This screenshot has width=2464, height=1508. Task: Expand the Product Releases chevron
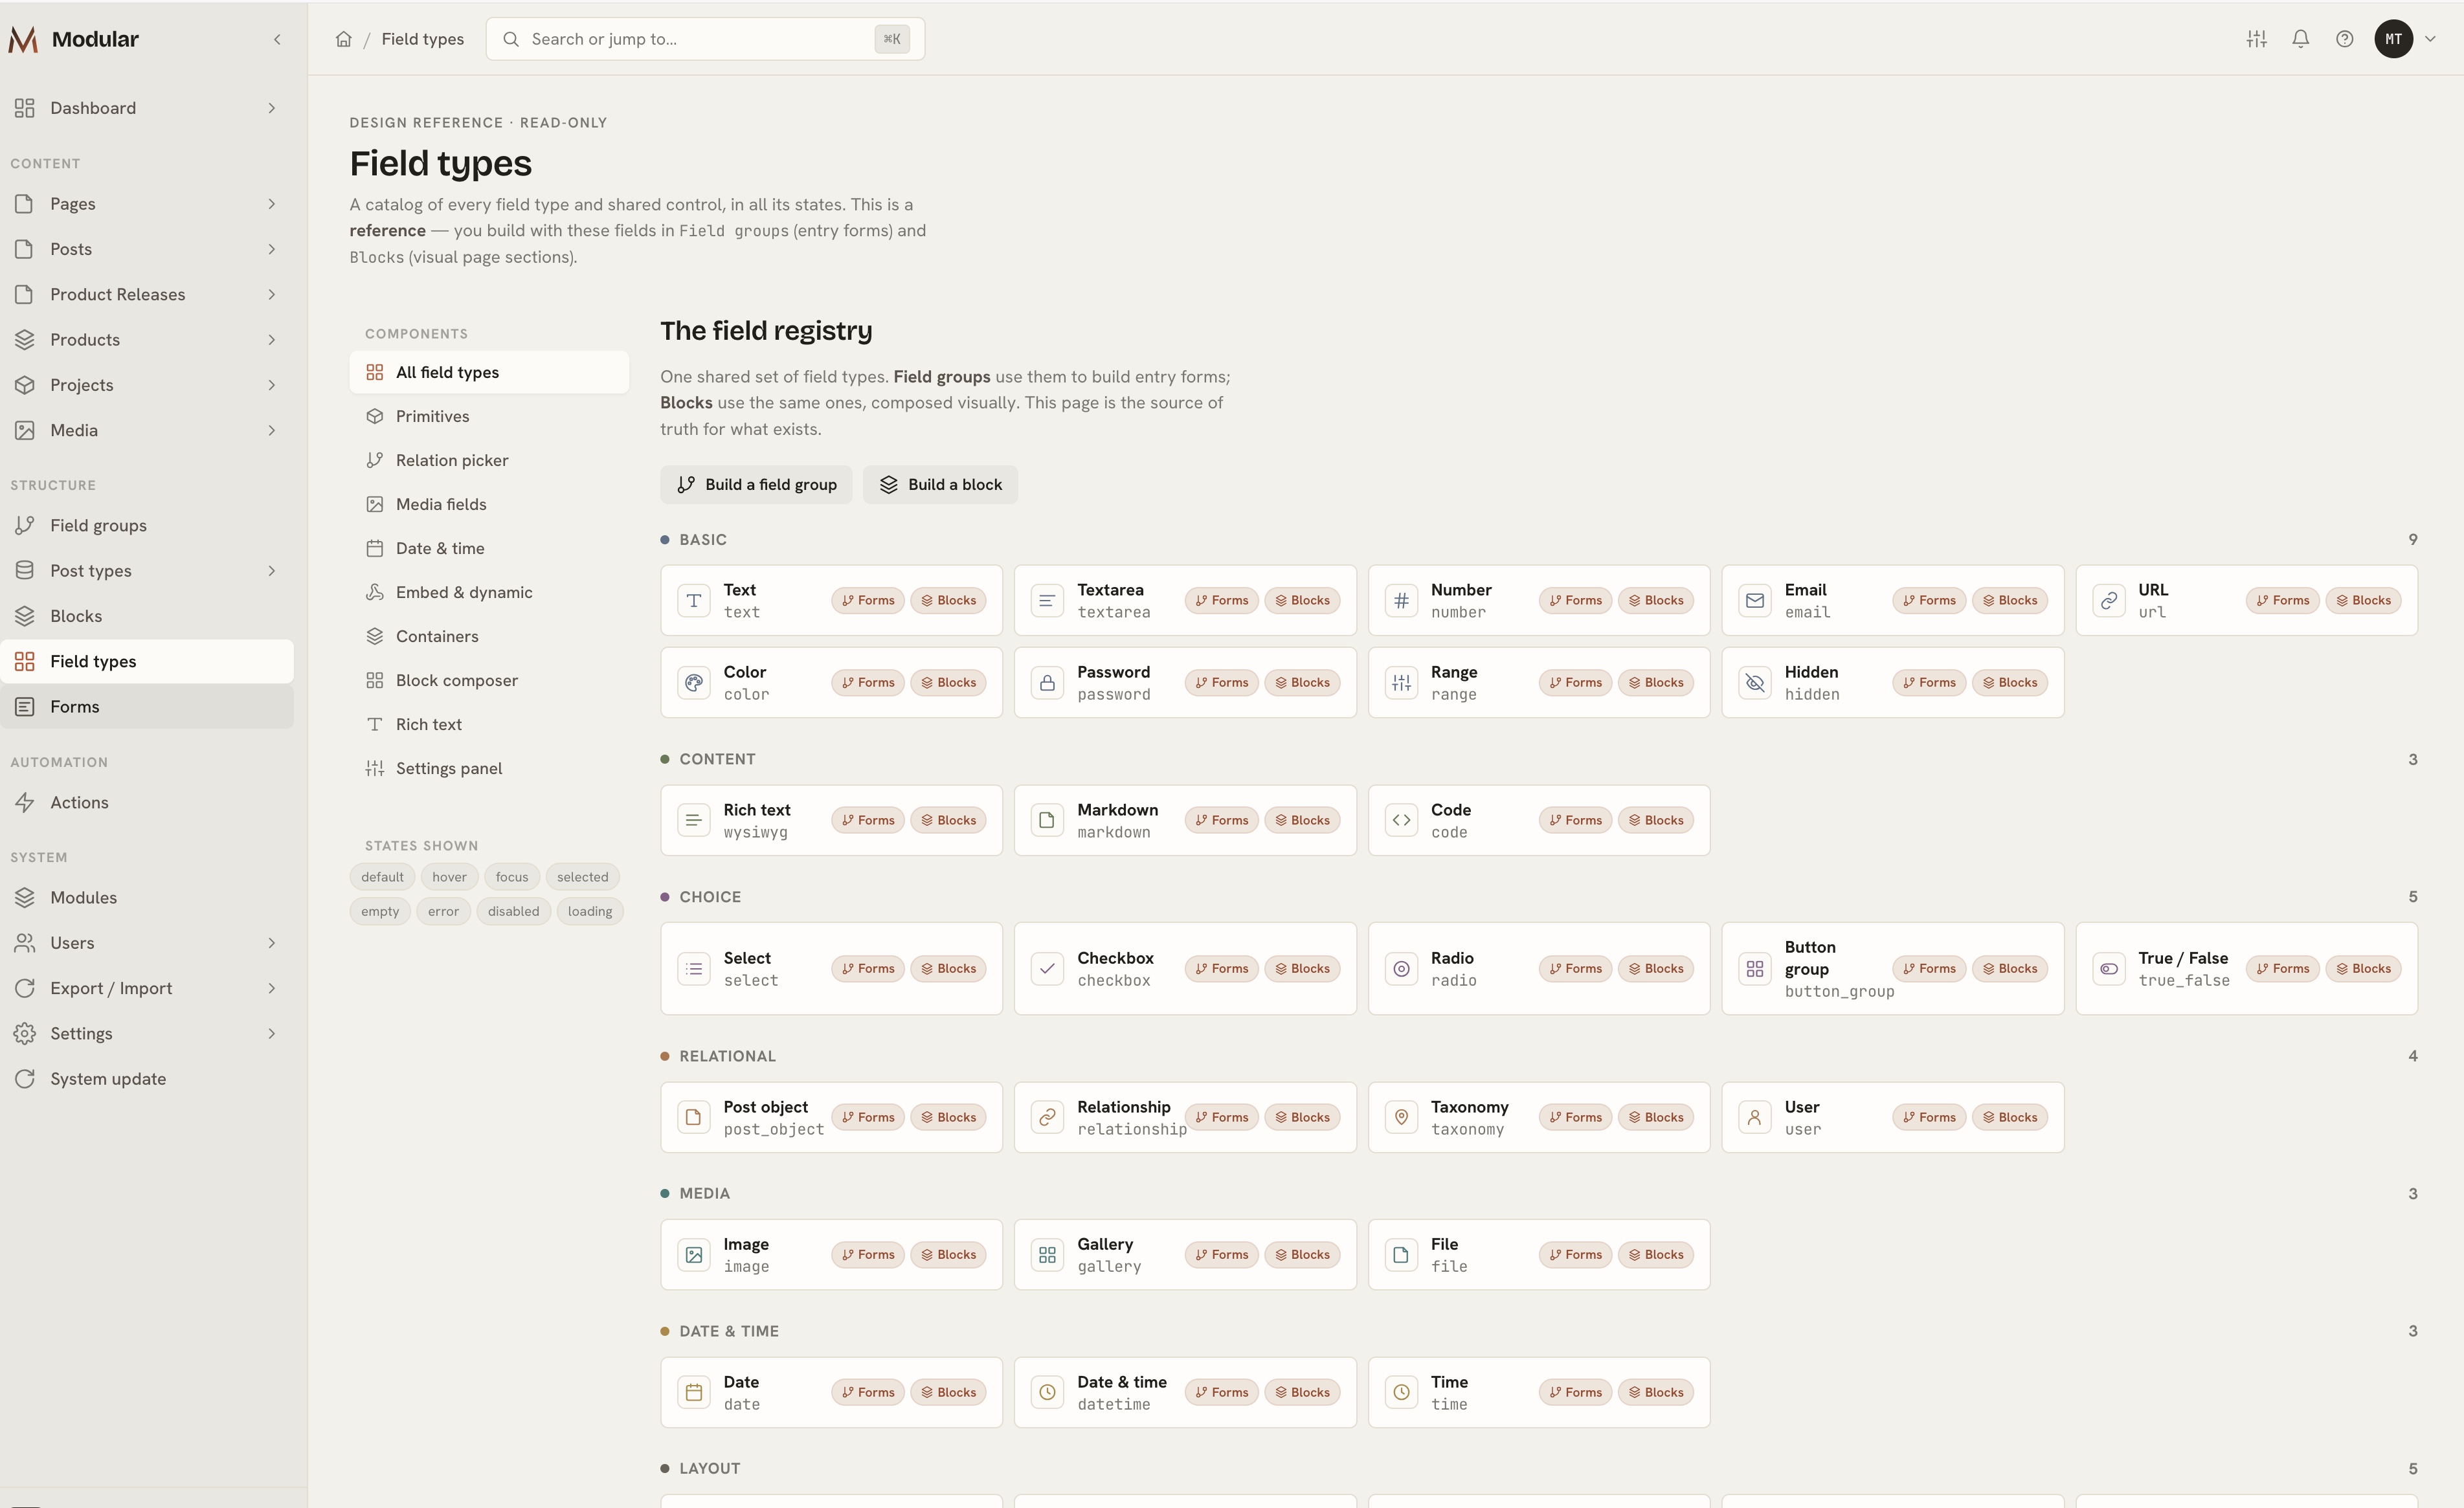pyautogui.click(x=271, y=294)
